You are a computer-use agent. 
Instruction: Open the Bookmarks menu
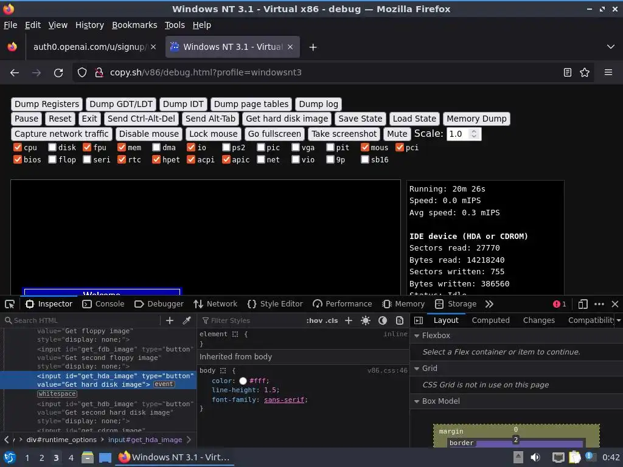(x=134, y=25)
